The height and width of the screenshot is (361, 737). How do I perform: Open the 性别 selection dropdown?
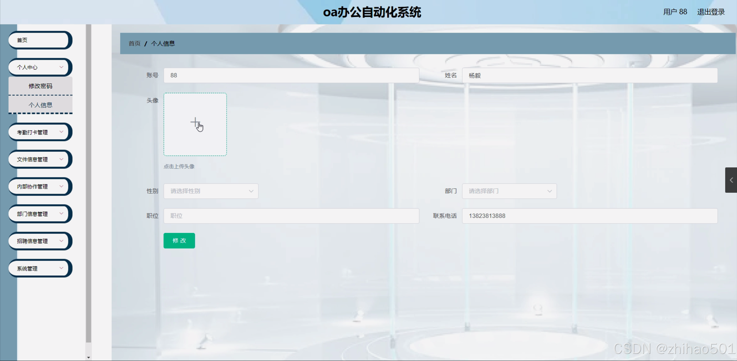(211, 191)
